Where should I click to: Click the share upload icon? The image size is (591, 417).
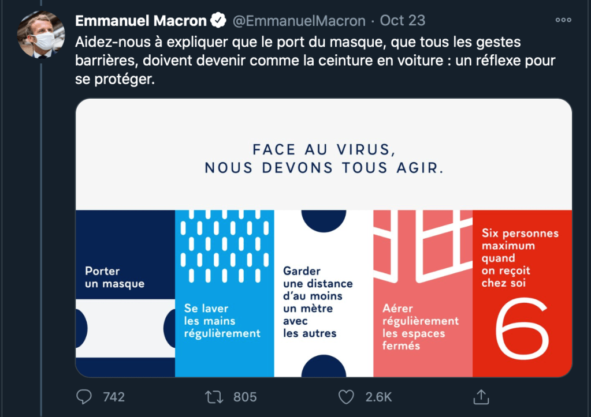pos(481,397)
